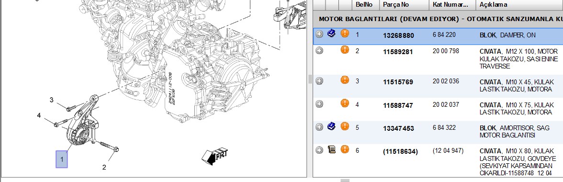The height and width of the screenshot is (182, 563).
Task: Click the orange warning icon for 11589281
Action: (345, 50)
